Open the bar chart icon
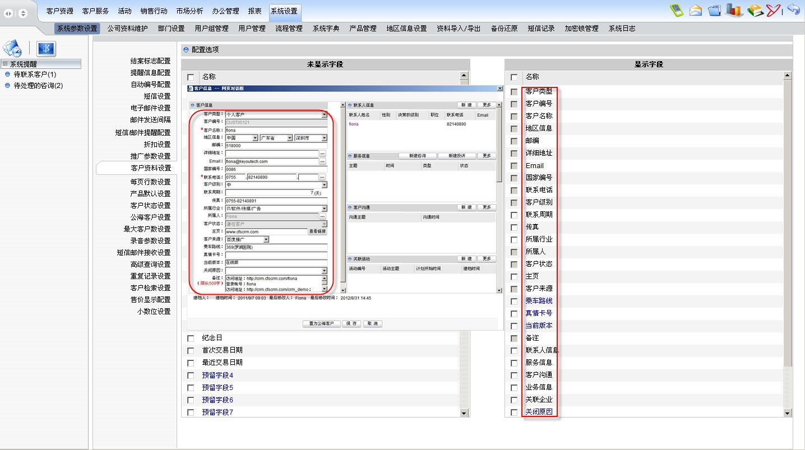This screenshot has height=450, width=805. click(734, 10)
